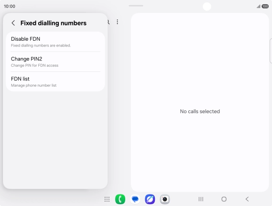Go back from Fixed dialling numbers
This screenshot has height=206, width=272.
coord(13,23)
